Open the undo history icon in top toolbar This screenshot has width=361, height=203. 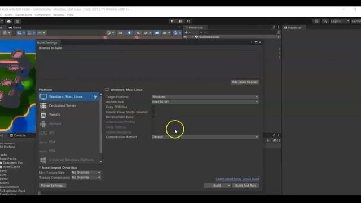316,21
